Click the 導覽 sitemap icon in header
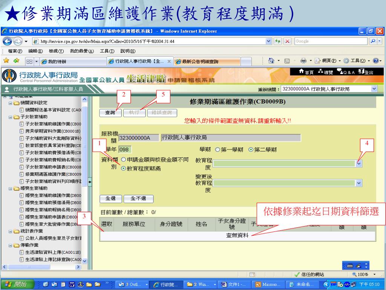The height and width of the screenshot is (290, 386). click(320, 71)
